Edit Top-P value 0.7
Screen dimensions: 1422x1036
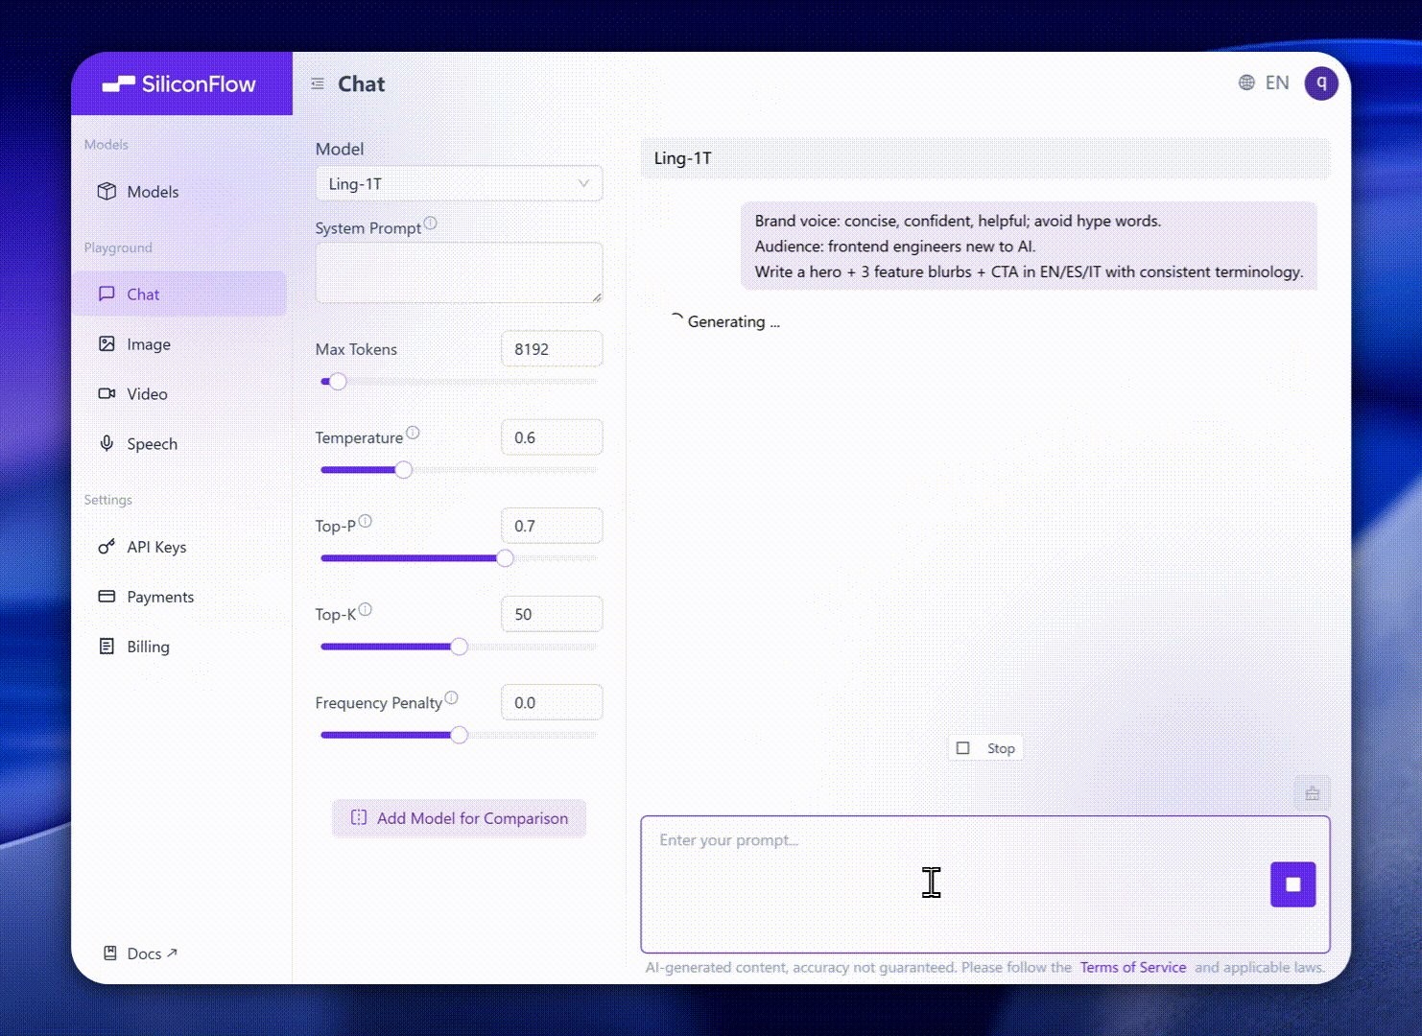(552, 526)
